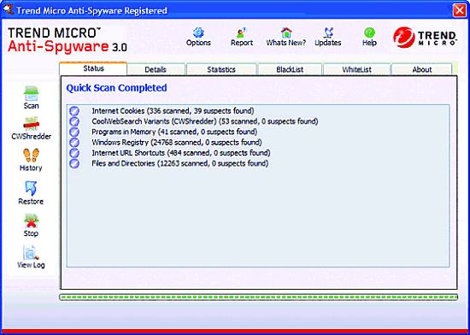Open the BlackList tab
The width and height of the screenshot is (470, 335).
[x=290, y=69]
